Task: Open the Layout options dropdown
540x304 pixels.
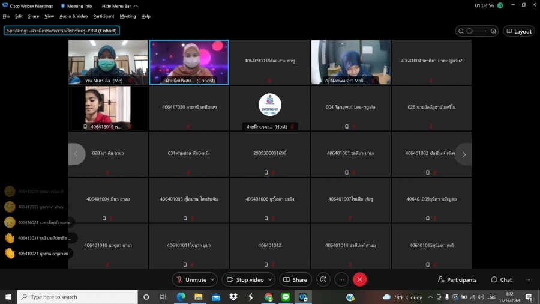Action: pyautogui.click(x=519, y=31)
